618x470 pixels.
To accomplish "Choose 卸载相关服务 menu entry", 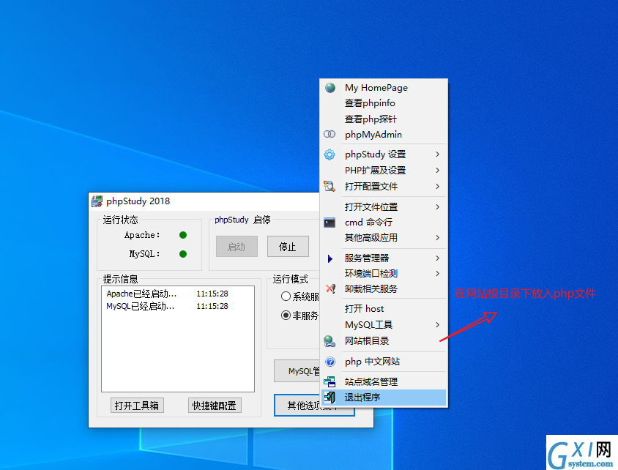I will (384, 288).
